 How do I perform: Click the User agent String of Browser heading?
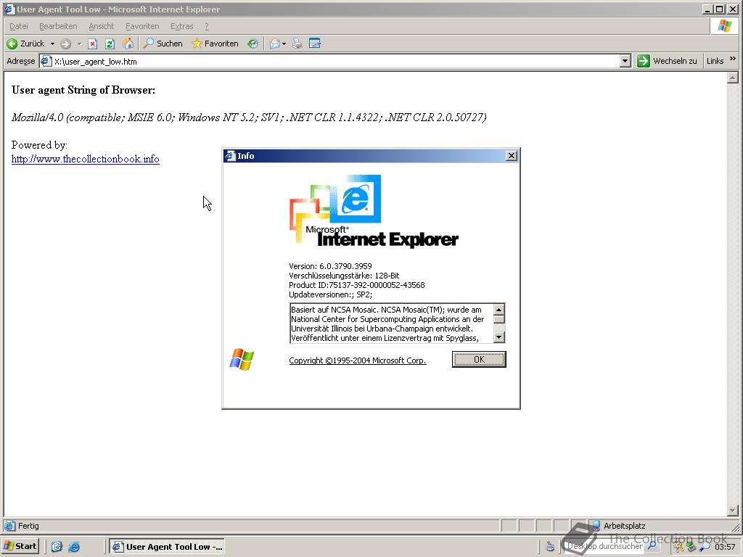[83, 90]
